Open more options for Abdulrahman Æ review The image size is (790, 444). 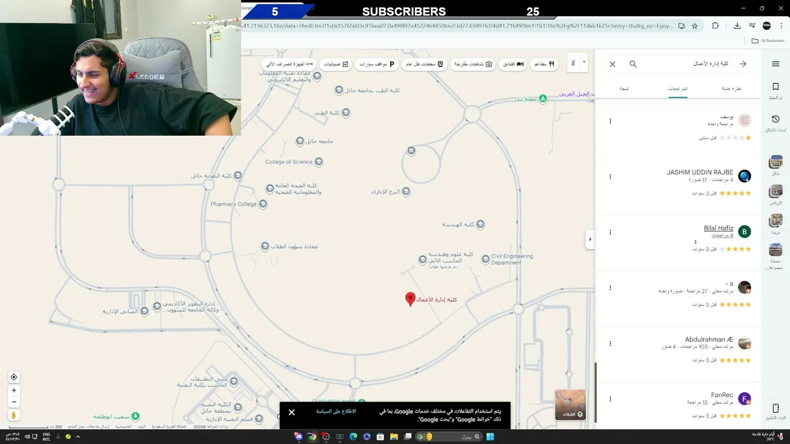(x=610, y=343)
